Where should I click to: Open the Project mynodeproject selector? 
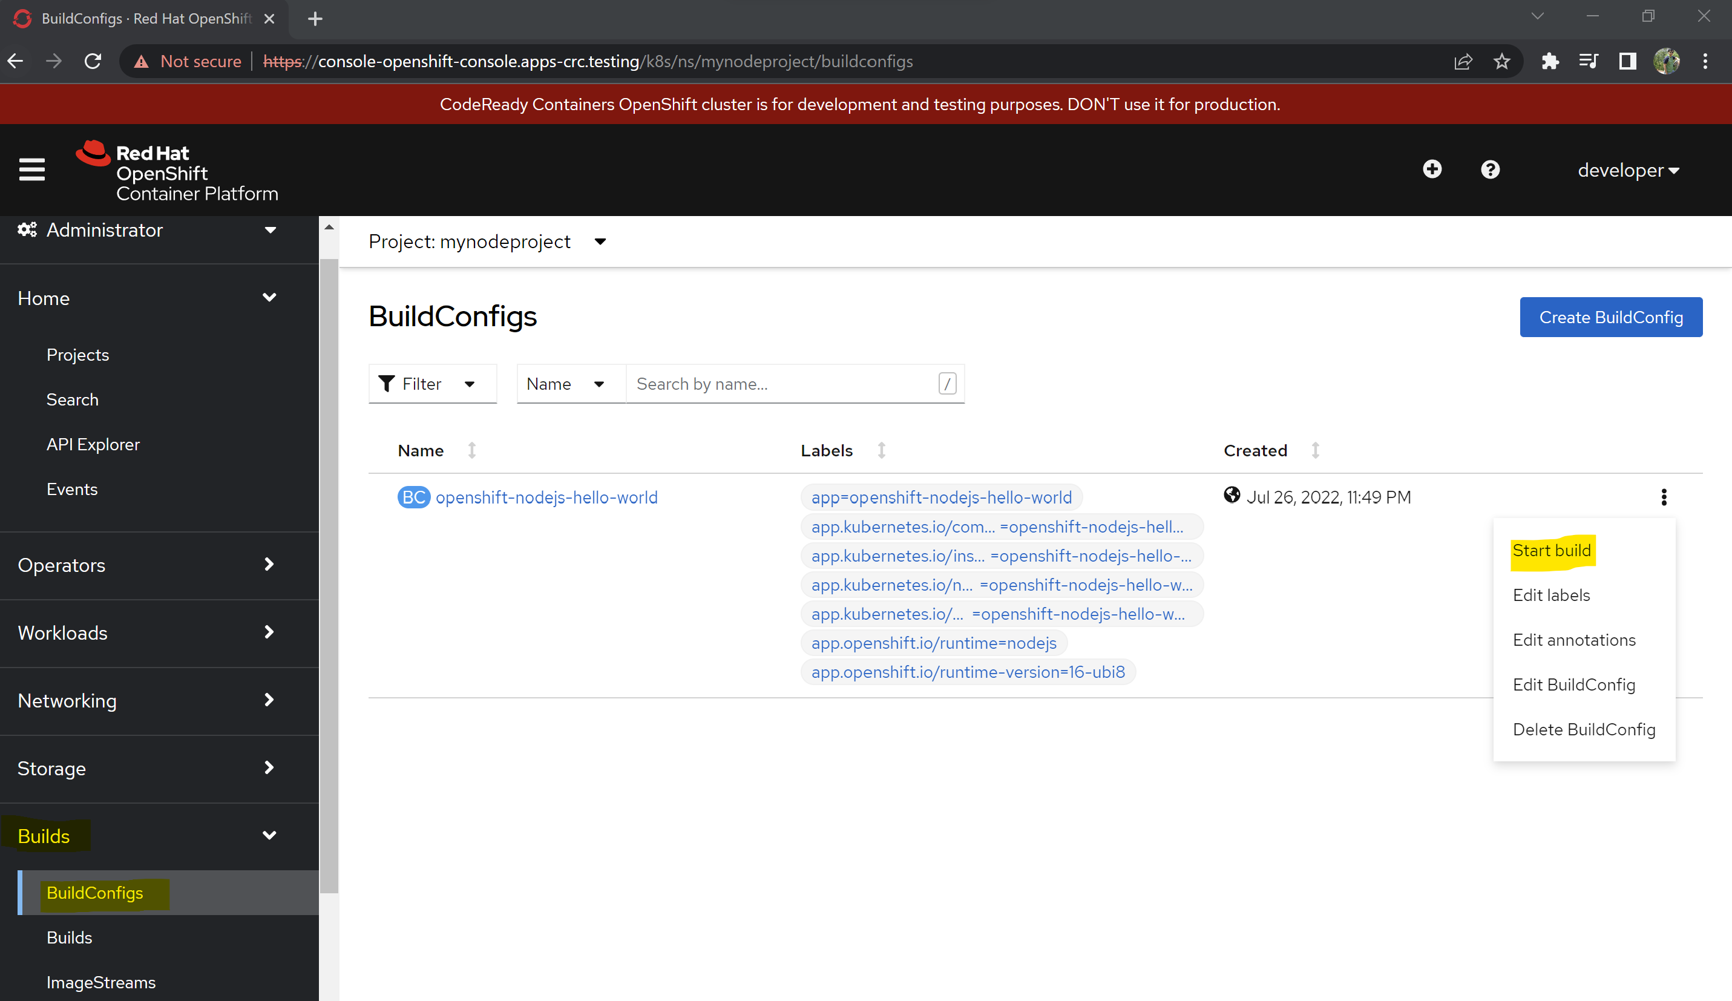pos(487,241)
